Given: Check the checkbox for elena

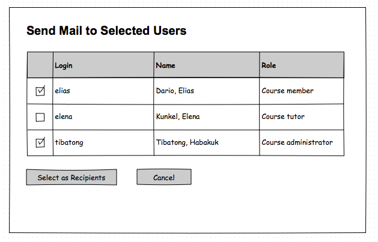Looking at the screenshot, I should pyautogui.click(x=40, y=117).
